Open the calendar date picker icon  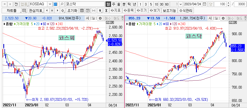[204, 4]
